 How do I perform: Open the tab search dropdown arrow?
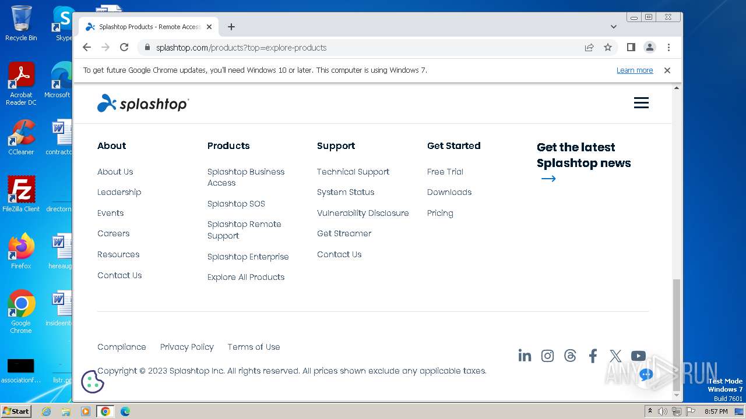point(613,27)
